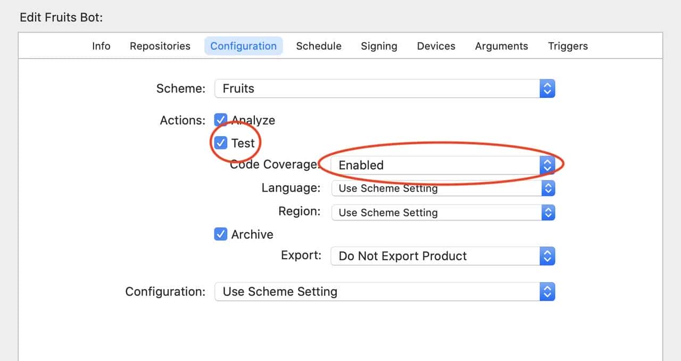Toggle the Archive checkbox
Viewport: 681px width, 361px height.
click(x=221, y=234)
